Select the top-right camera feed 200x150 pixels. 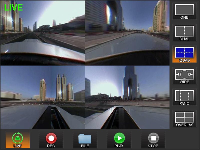tap(127, 33)
